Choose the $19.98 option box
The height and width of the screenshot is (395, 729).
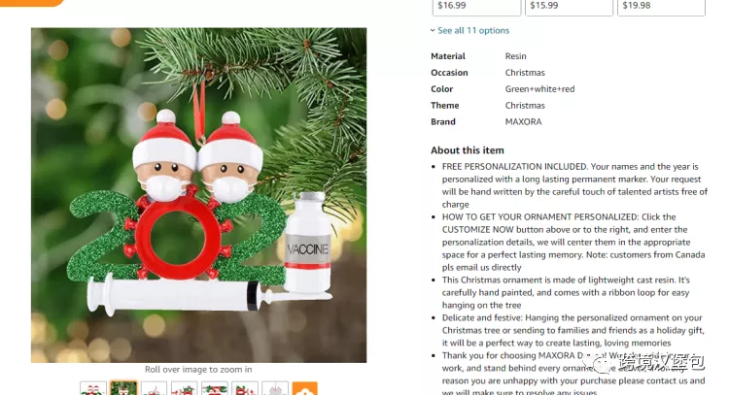pyautogui.click(x=661, y=7)
